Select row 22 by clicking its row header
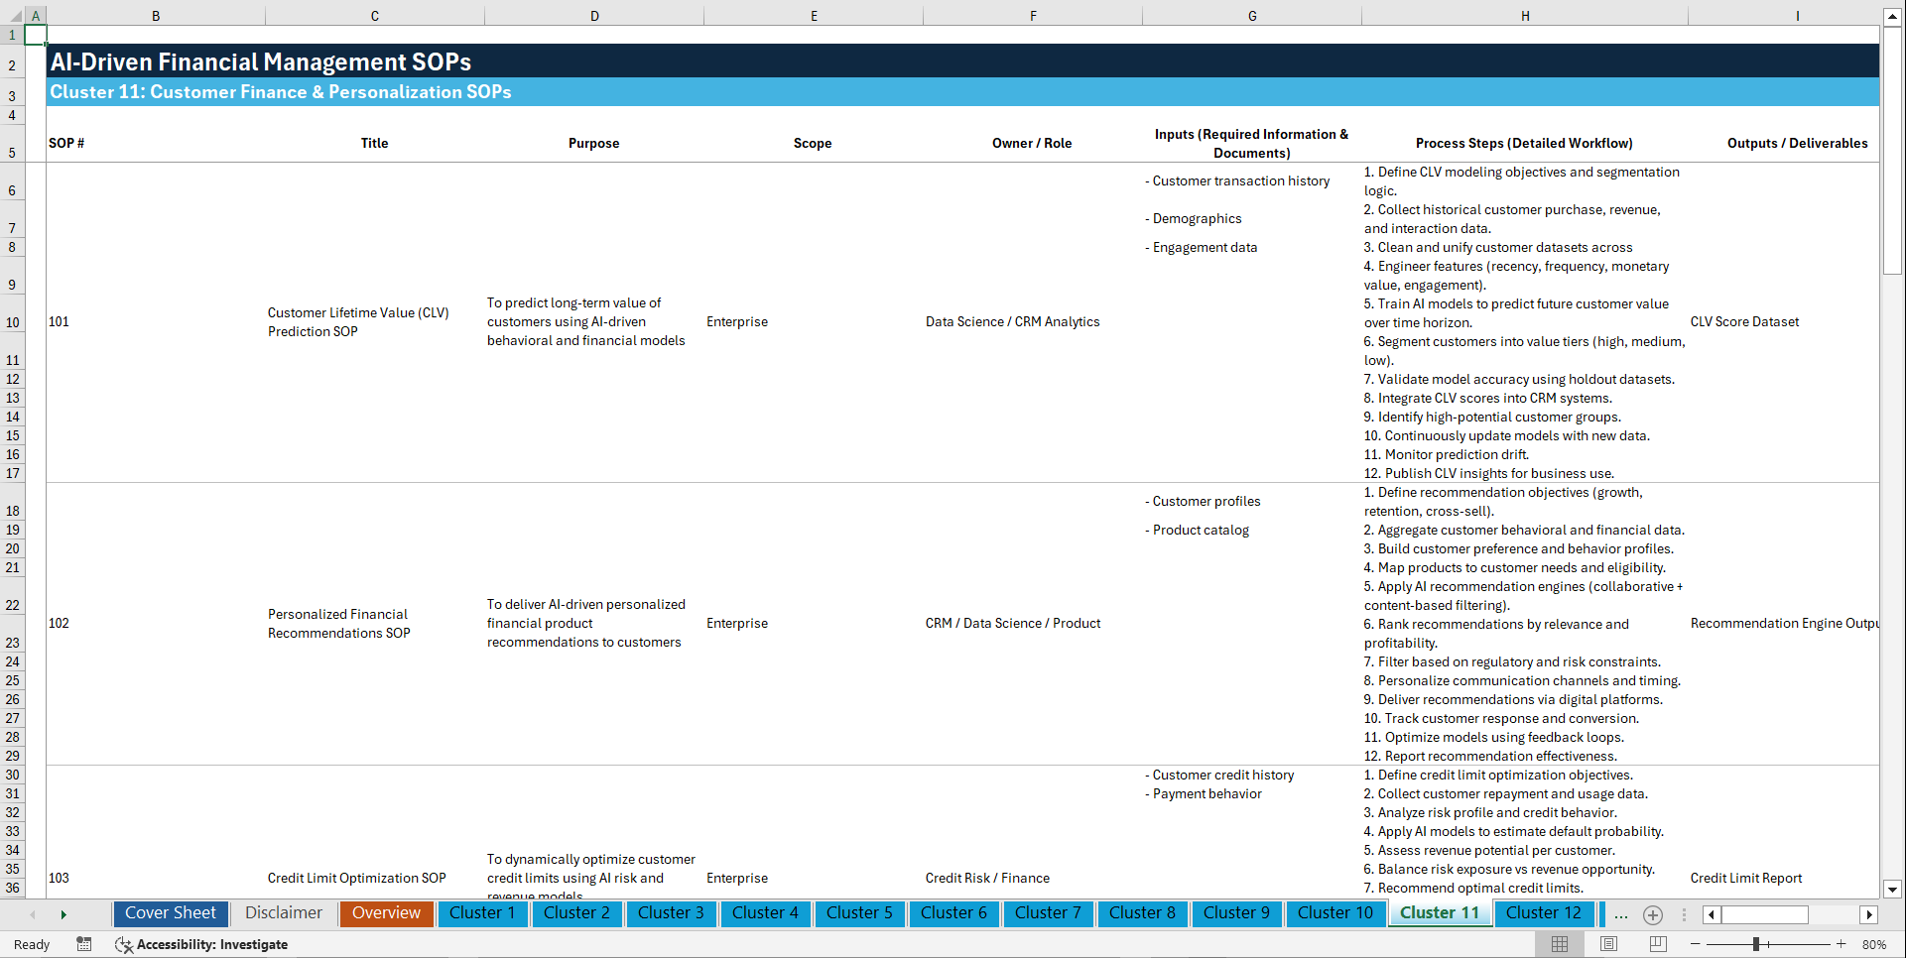Image resolution: width=1906 pixels, height=958 pixels. 12,604
